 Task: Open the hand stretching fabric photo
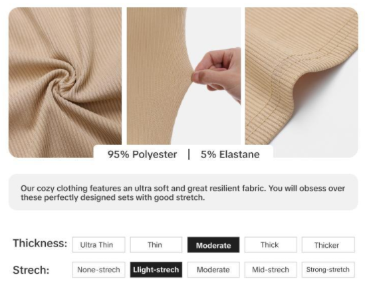pos(183,76)
